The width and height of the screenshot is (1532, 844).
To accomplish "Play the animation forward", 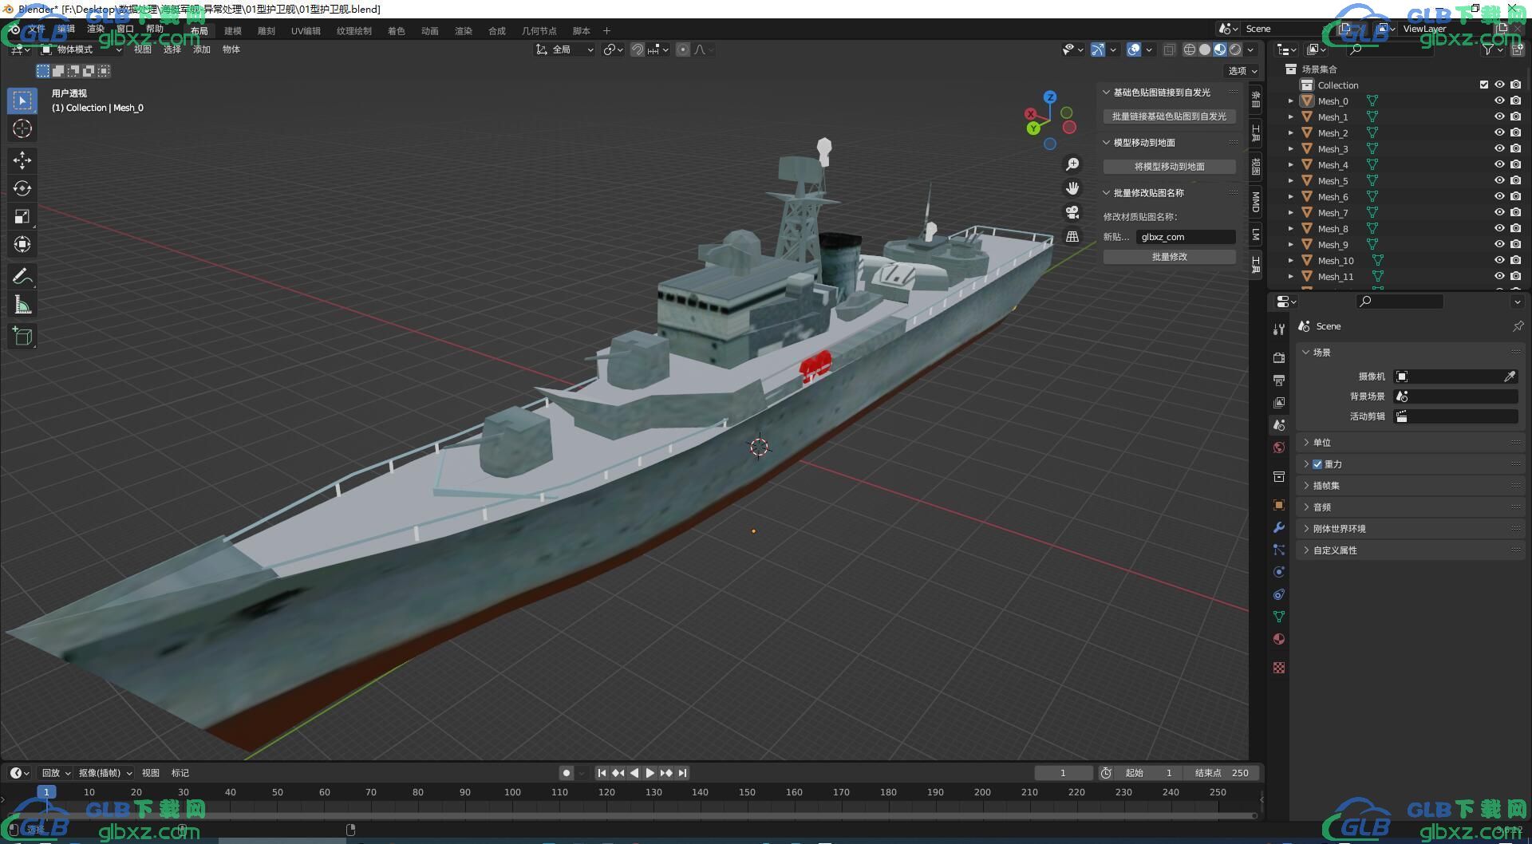I will [x=650, y=773].
